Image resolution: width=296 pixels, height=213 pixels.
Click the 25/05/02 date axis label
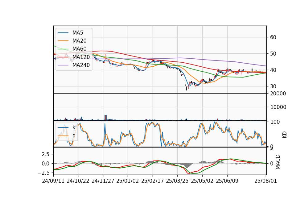point(202,181)
